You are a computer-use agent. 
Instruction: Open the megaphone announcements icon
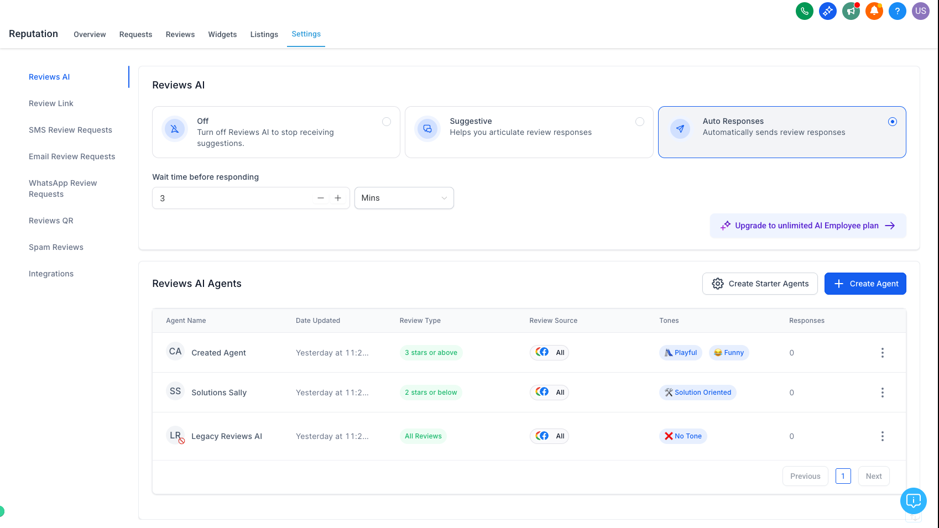coord(851,11)
